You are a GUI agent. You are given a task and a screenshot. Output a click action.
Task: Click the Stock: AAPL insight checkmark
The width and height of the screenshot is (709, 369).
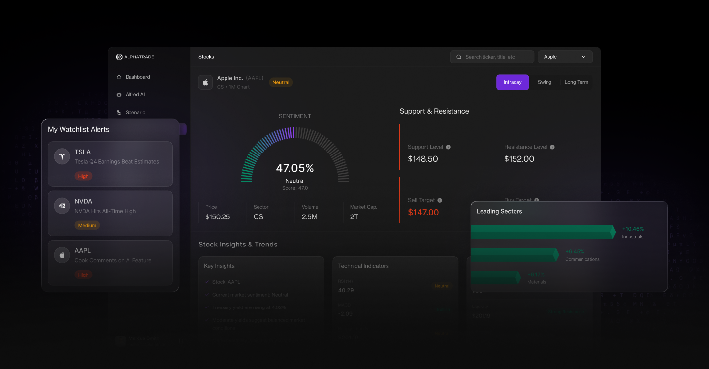tap(206, 282)
